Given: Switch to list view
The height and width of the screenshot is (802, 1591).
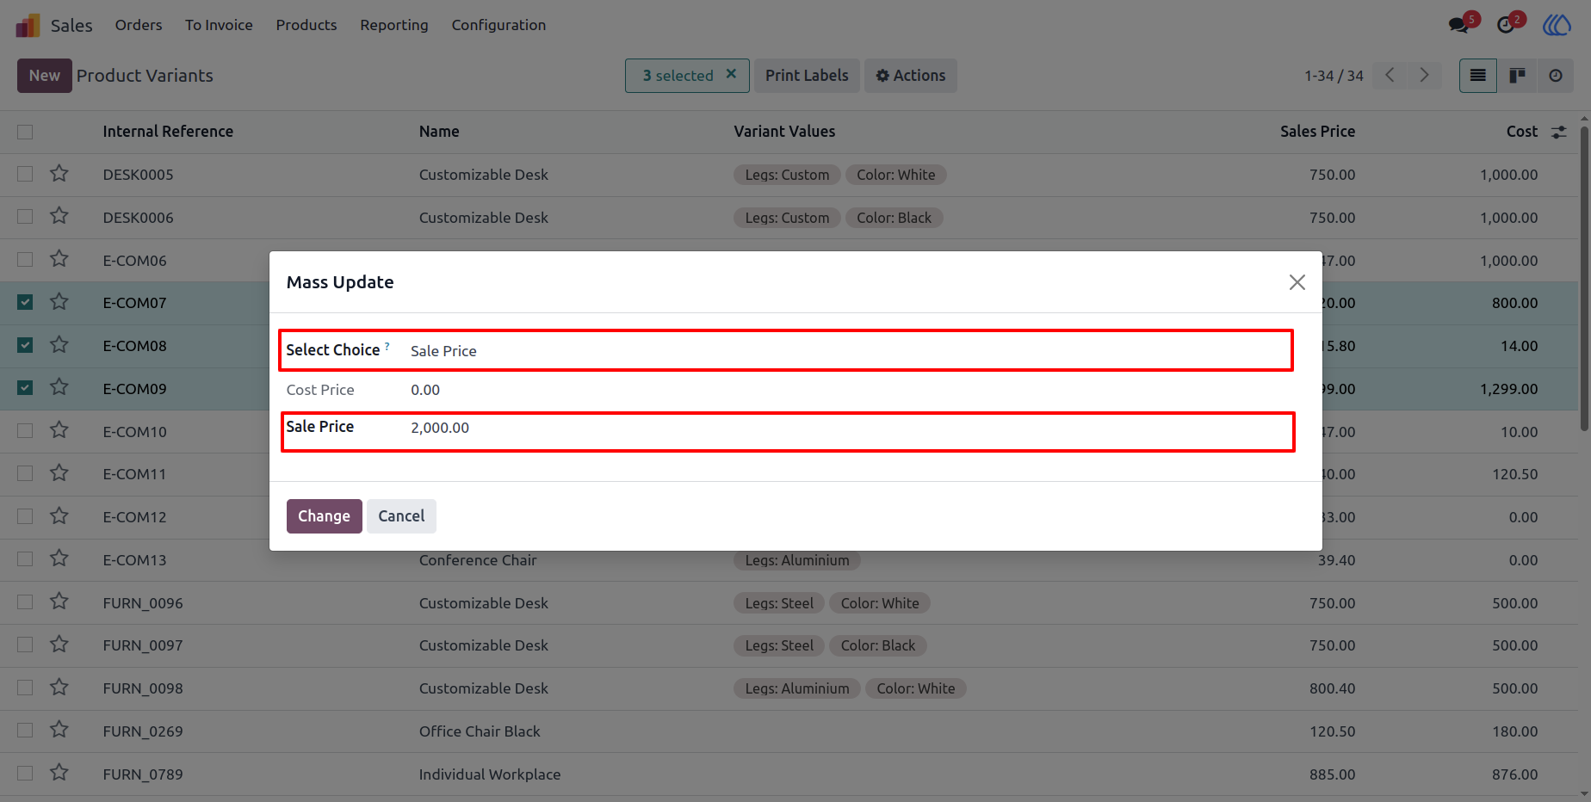Looking at the screenshot, I should [x=1478, y=76].
